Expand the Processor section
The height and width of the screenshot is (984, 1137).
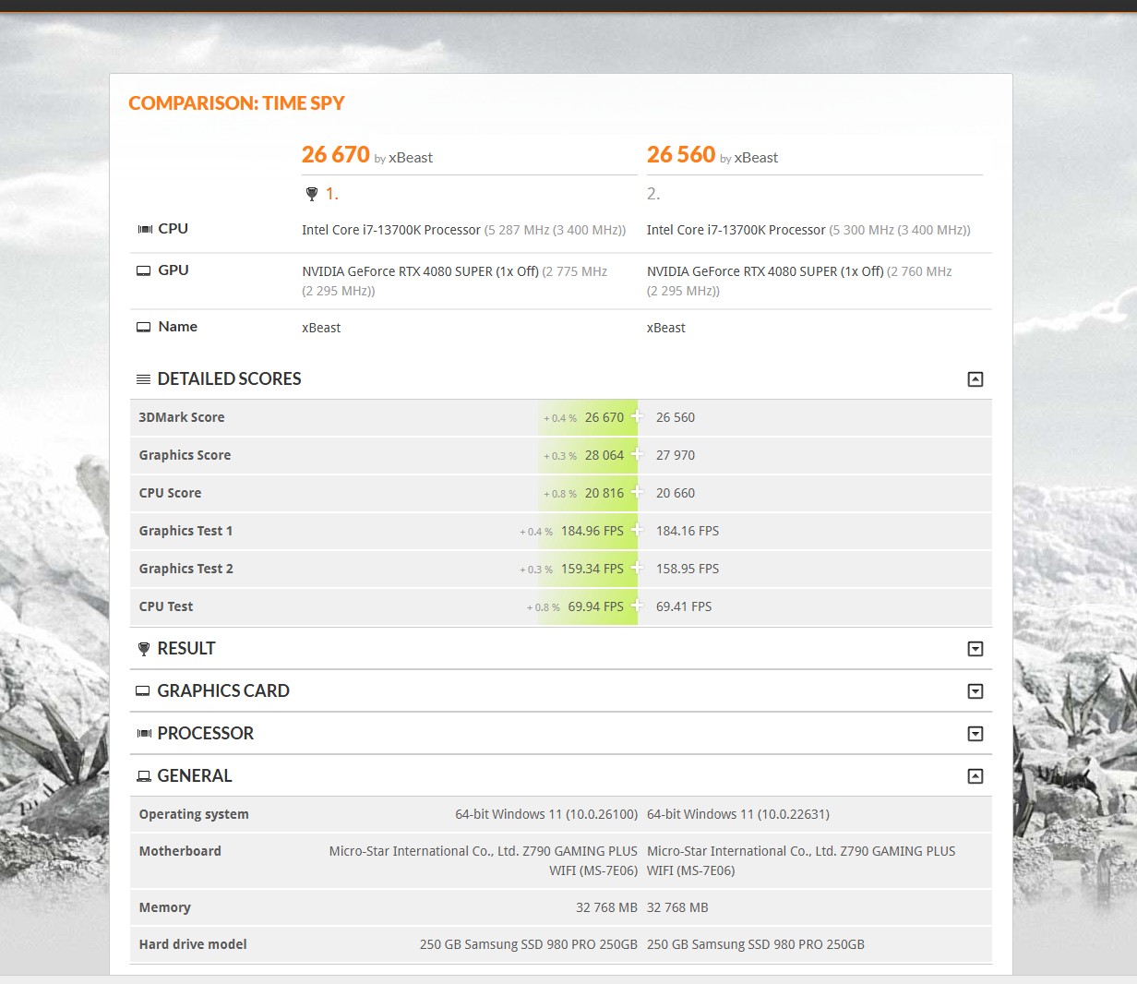[975, 734]
